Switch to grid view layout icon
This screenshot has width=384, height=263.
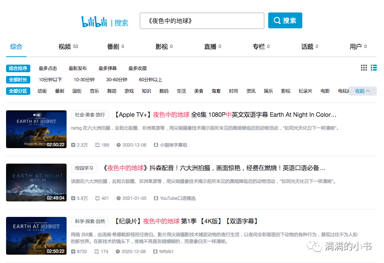point(364,68)
